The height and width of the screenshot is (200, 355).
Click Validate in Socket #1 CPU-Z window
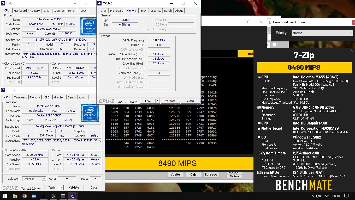click(74, 187)
